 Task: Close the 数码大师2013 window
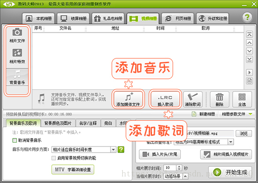point(254,4)
